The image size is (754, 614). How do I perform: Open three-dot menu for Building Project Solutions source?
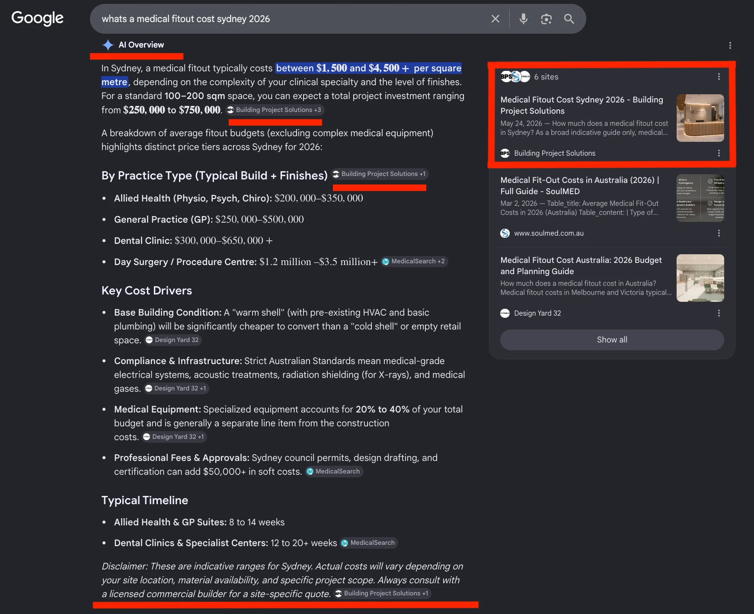pos(719,153)
